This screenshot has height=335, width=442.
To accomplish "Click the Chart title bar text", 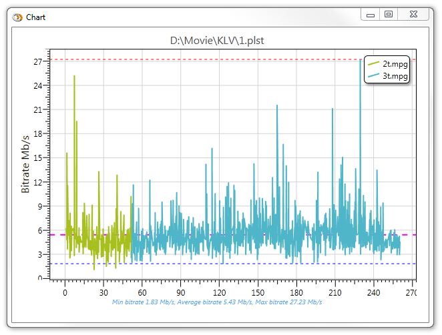I will (x=36, y=17).
